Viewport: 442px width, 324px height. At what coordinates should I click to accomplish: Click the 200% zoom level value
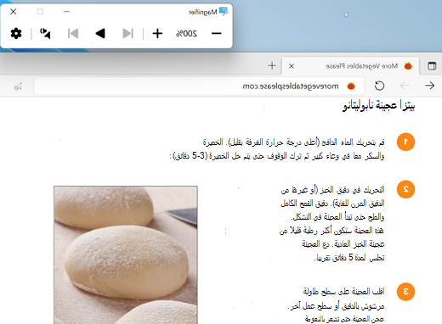click(x=186, y=34)
